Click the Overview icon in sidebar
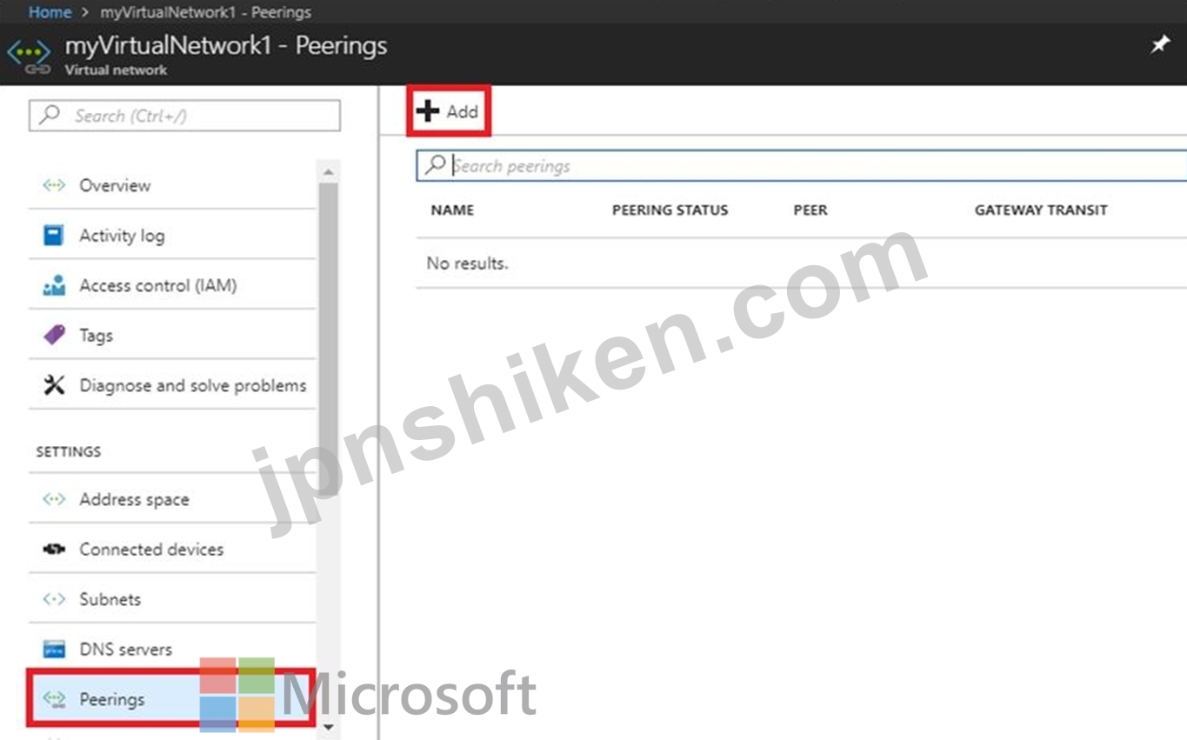1187x740 pixels. tap(54, 185)
